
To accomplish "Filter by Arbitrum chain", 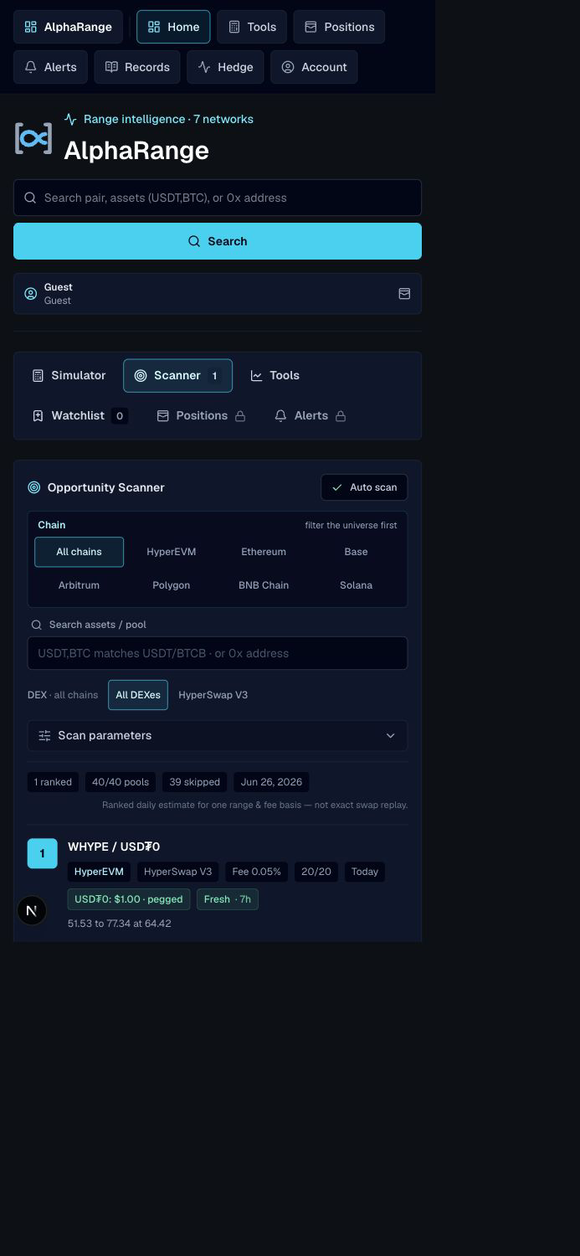I will pos(79,585).
